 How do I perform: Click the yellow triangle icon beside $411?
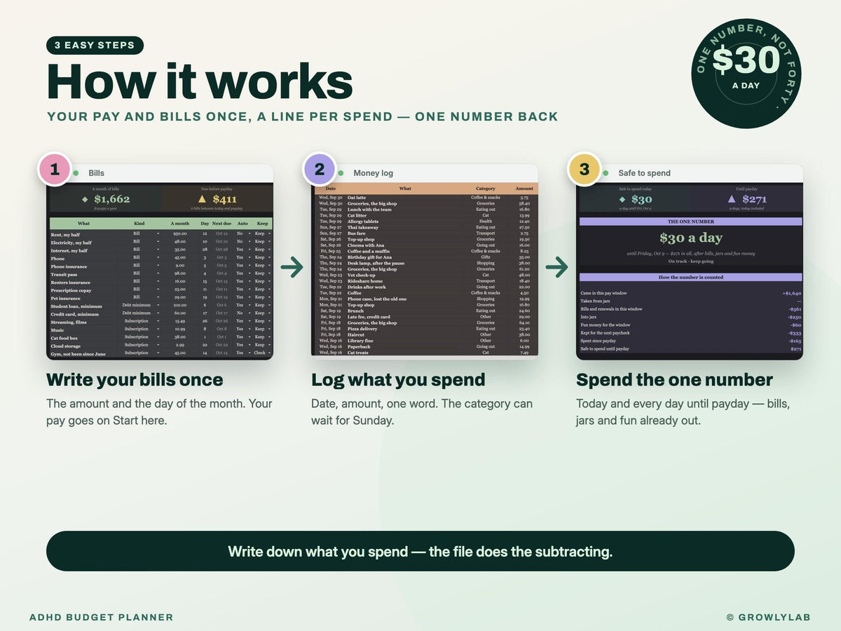[x=203, y=199]
